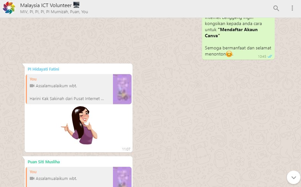Click the blue double-tick read receipt
This screenshot has width=301, height=187.
[270, 56]
